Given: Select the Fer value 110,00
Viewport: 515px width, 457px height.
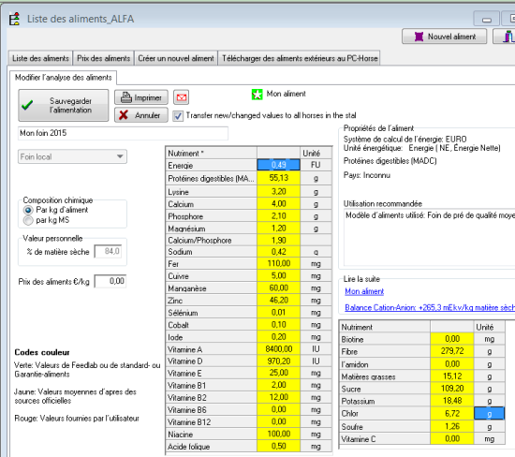Looking at the screenshot, I should point(278,263).
